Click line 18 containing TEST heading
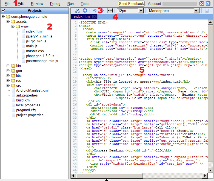Viewport: 214px width, 181px height. 99,78
